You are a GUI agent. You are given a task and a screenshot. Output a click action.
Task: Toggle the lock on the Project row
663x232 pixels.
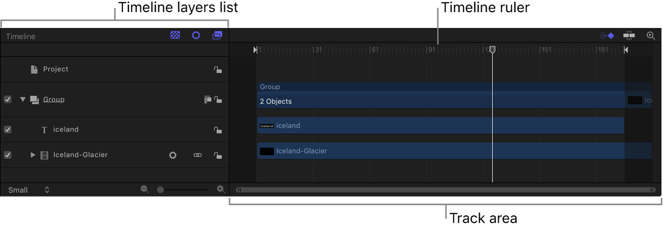point(218,70)
